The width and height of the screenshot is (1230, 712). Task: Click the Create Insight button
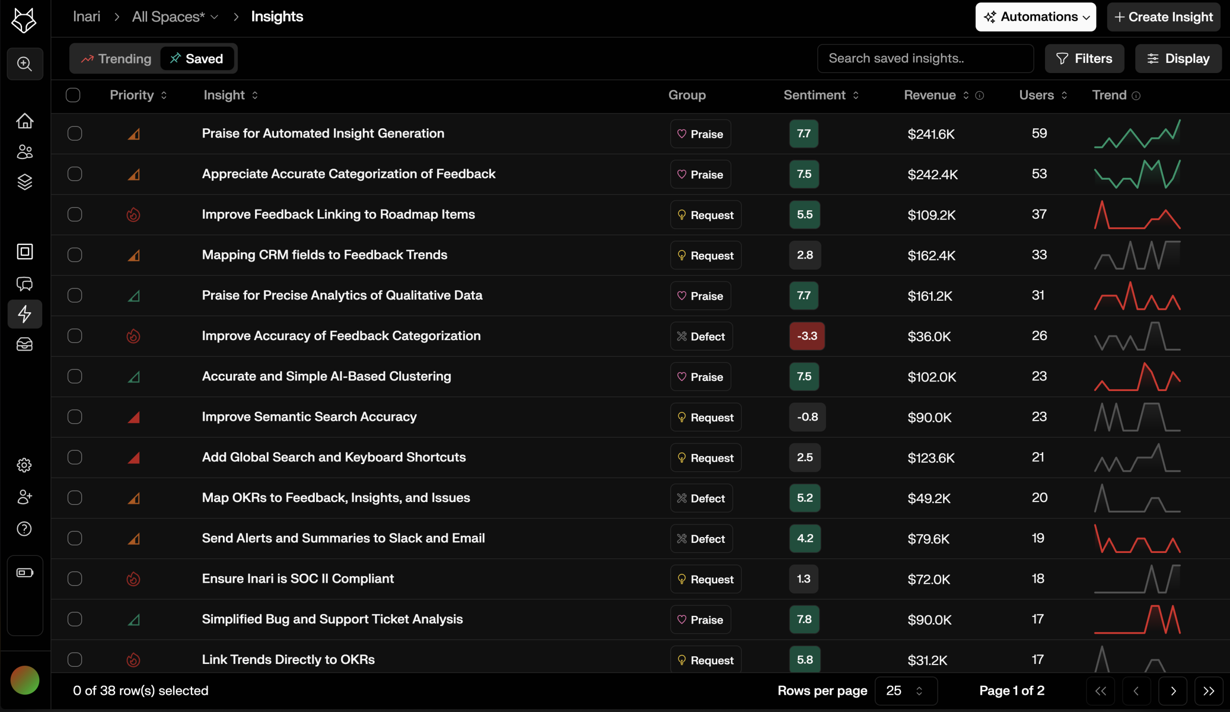click(1163, 17)
